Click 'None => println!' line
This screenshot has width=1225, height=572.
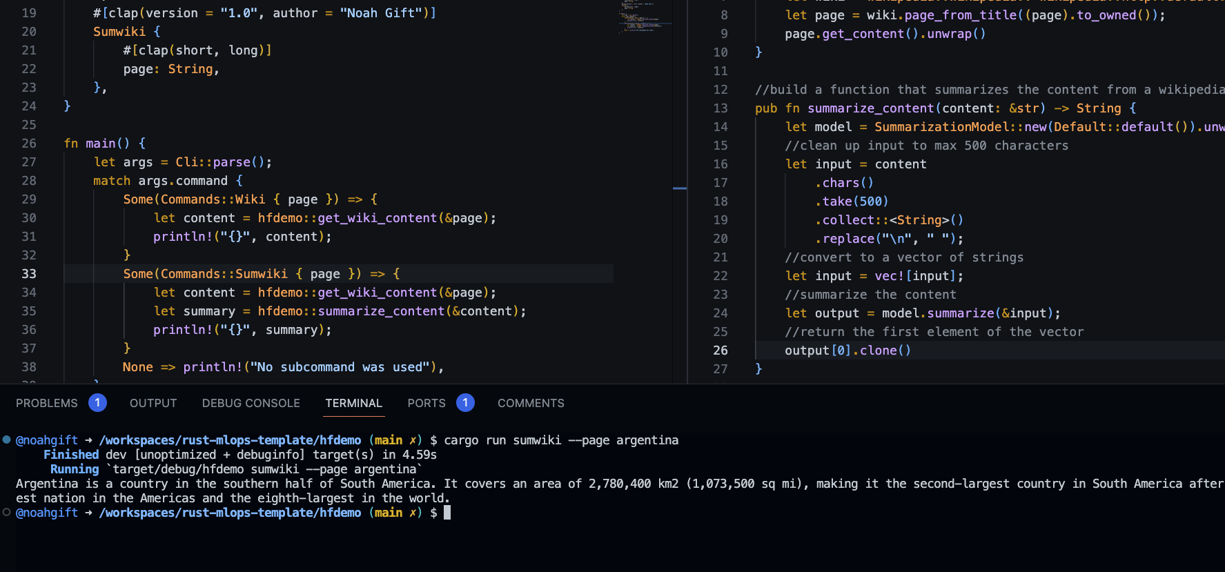(283, 366)
